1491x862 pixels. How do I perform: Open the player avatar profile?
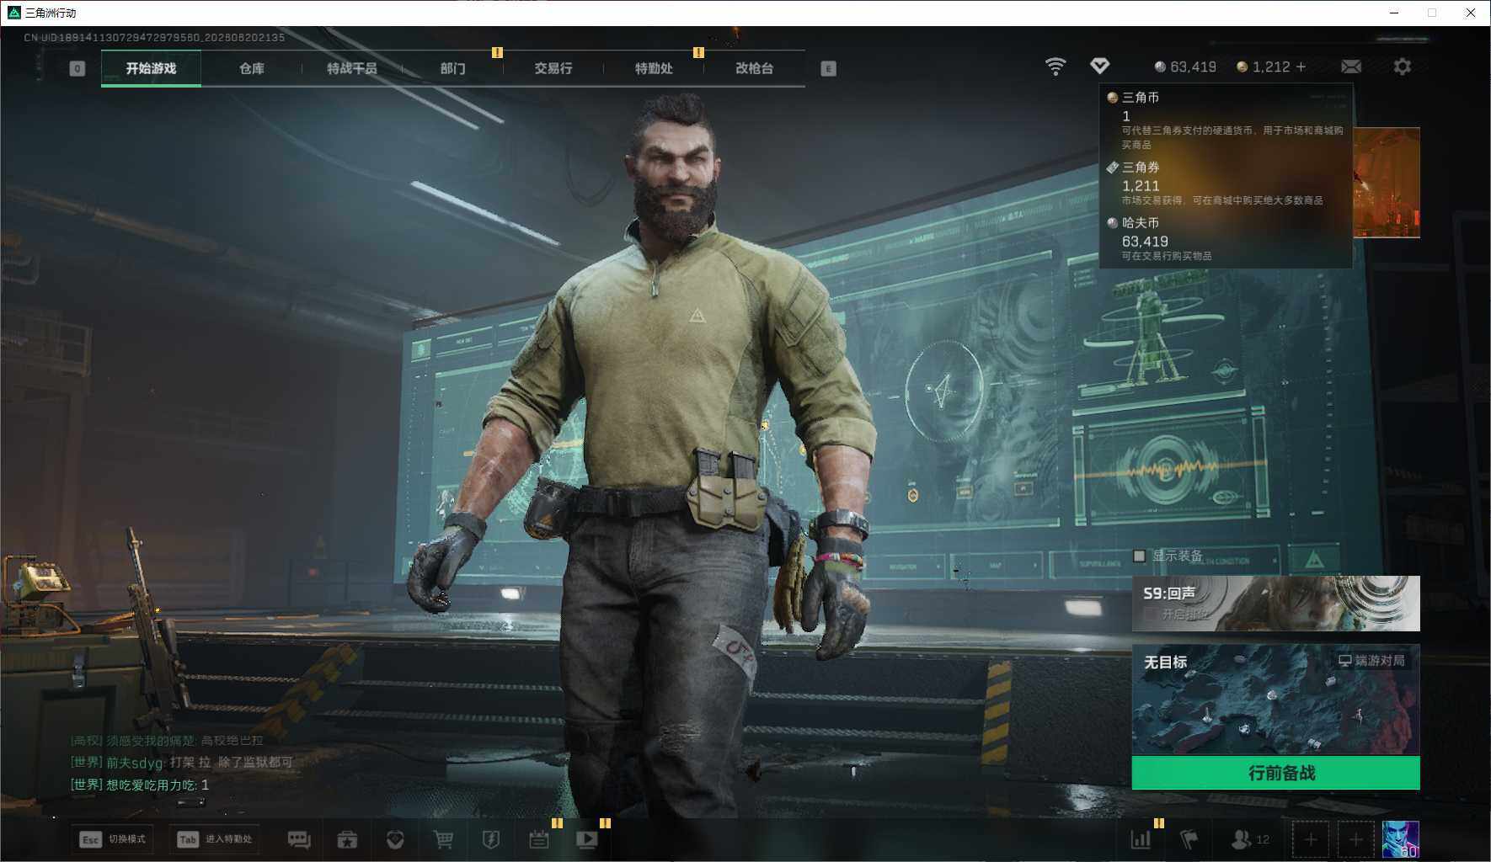point(1401,839)
